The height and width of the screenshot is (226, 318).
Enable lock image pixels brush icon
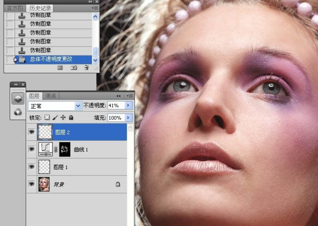[x=55, y=118]
